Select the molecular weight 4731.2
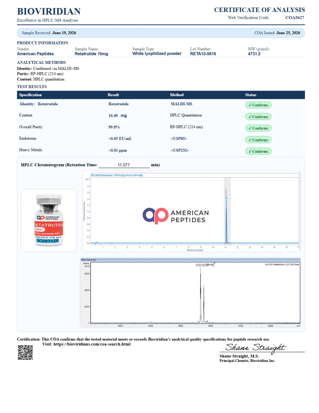Screen dimensions: 319x413 point(254,54)
